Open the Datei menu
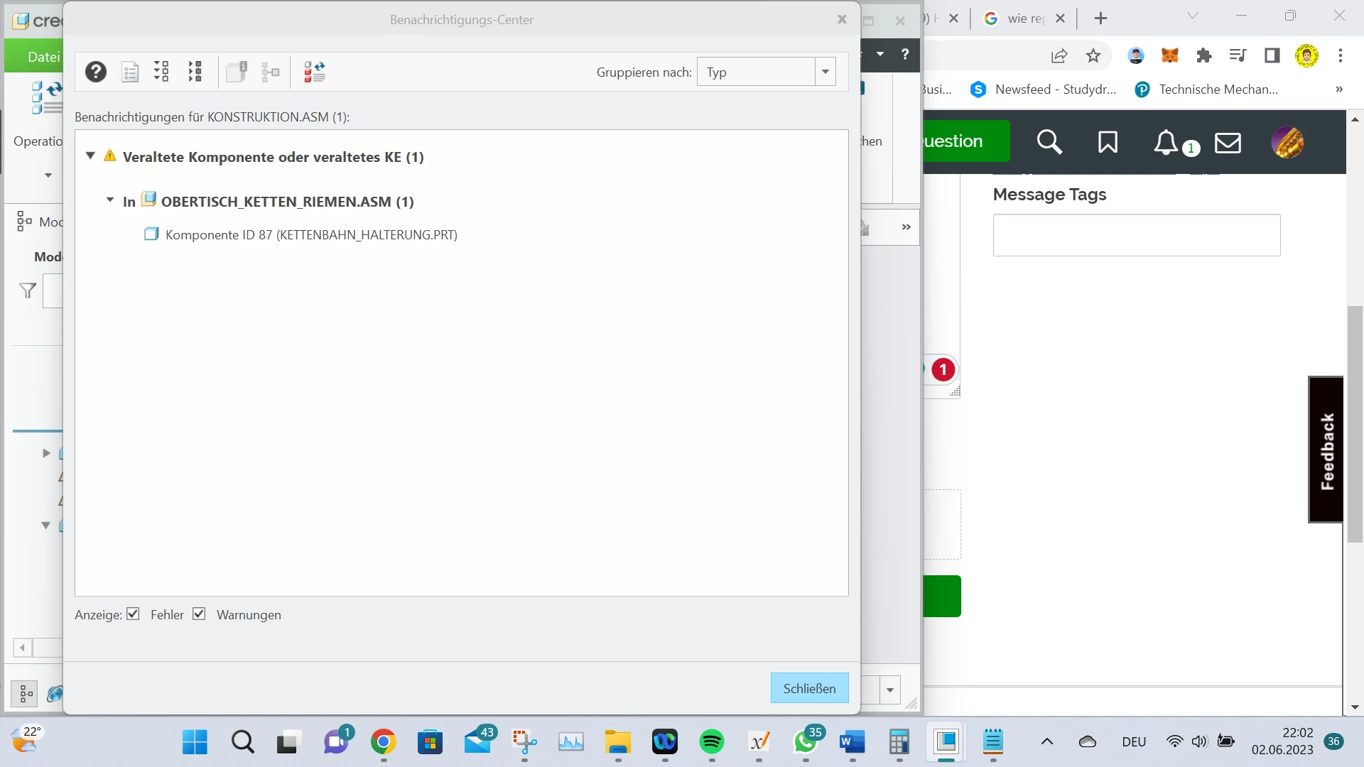1364x767 pixels. point(43,57)
